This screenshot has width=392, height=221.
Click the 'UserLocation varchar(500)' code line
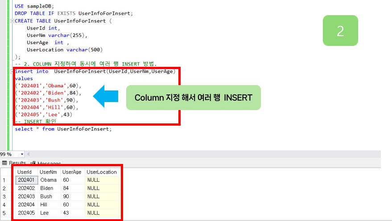[x=65, y=50]
